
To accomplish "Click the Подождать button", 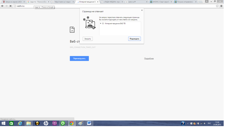I will point(135,39).
